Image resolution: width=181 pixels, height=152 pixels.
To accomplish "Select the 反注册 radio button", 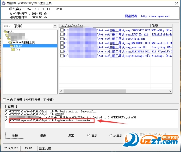I will click(x=111, y=135).
